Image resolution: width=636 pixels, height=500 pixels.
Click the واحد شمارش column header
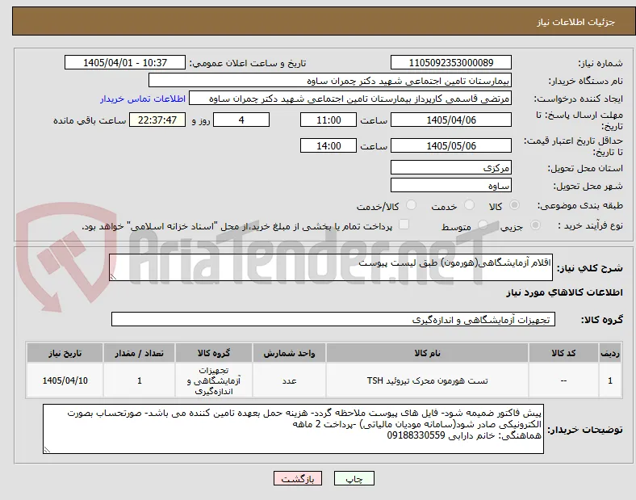(289, 353)
